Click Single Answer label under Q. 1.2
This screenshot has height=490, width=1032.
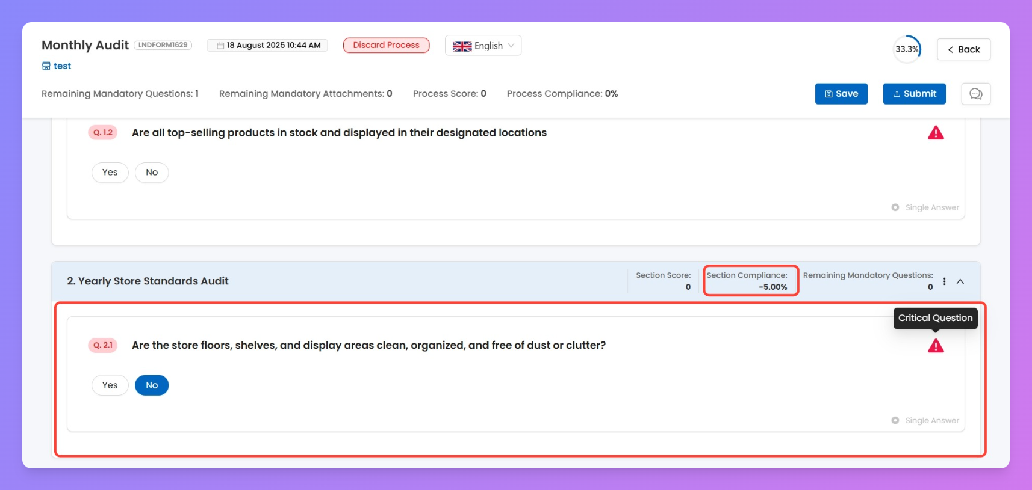(x=932, y=207)
